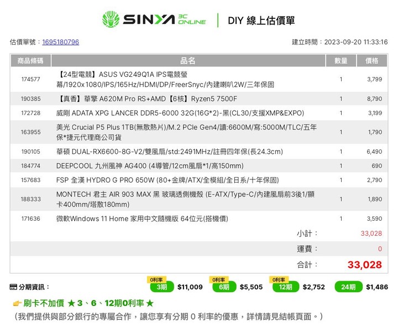Click price 3,799 in monitor row
This screenshot has width=398, height=332.
pyautogui.click(x=374, y=79)
